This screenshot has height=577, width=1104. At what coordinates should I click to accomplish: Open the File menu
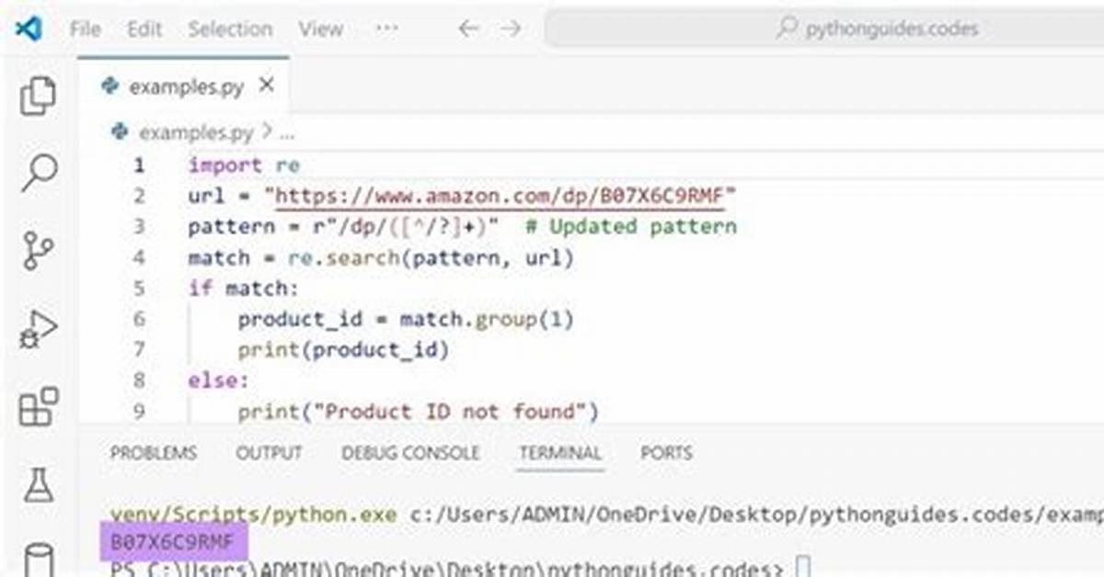86,28
